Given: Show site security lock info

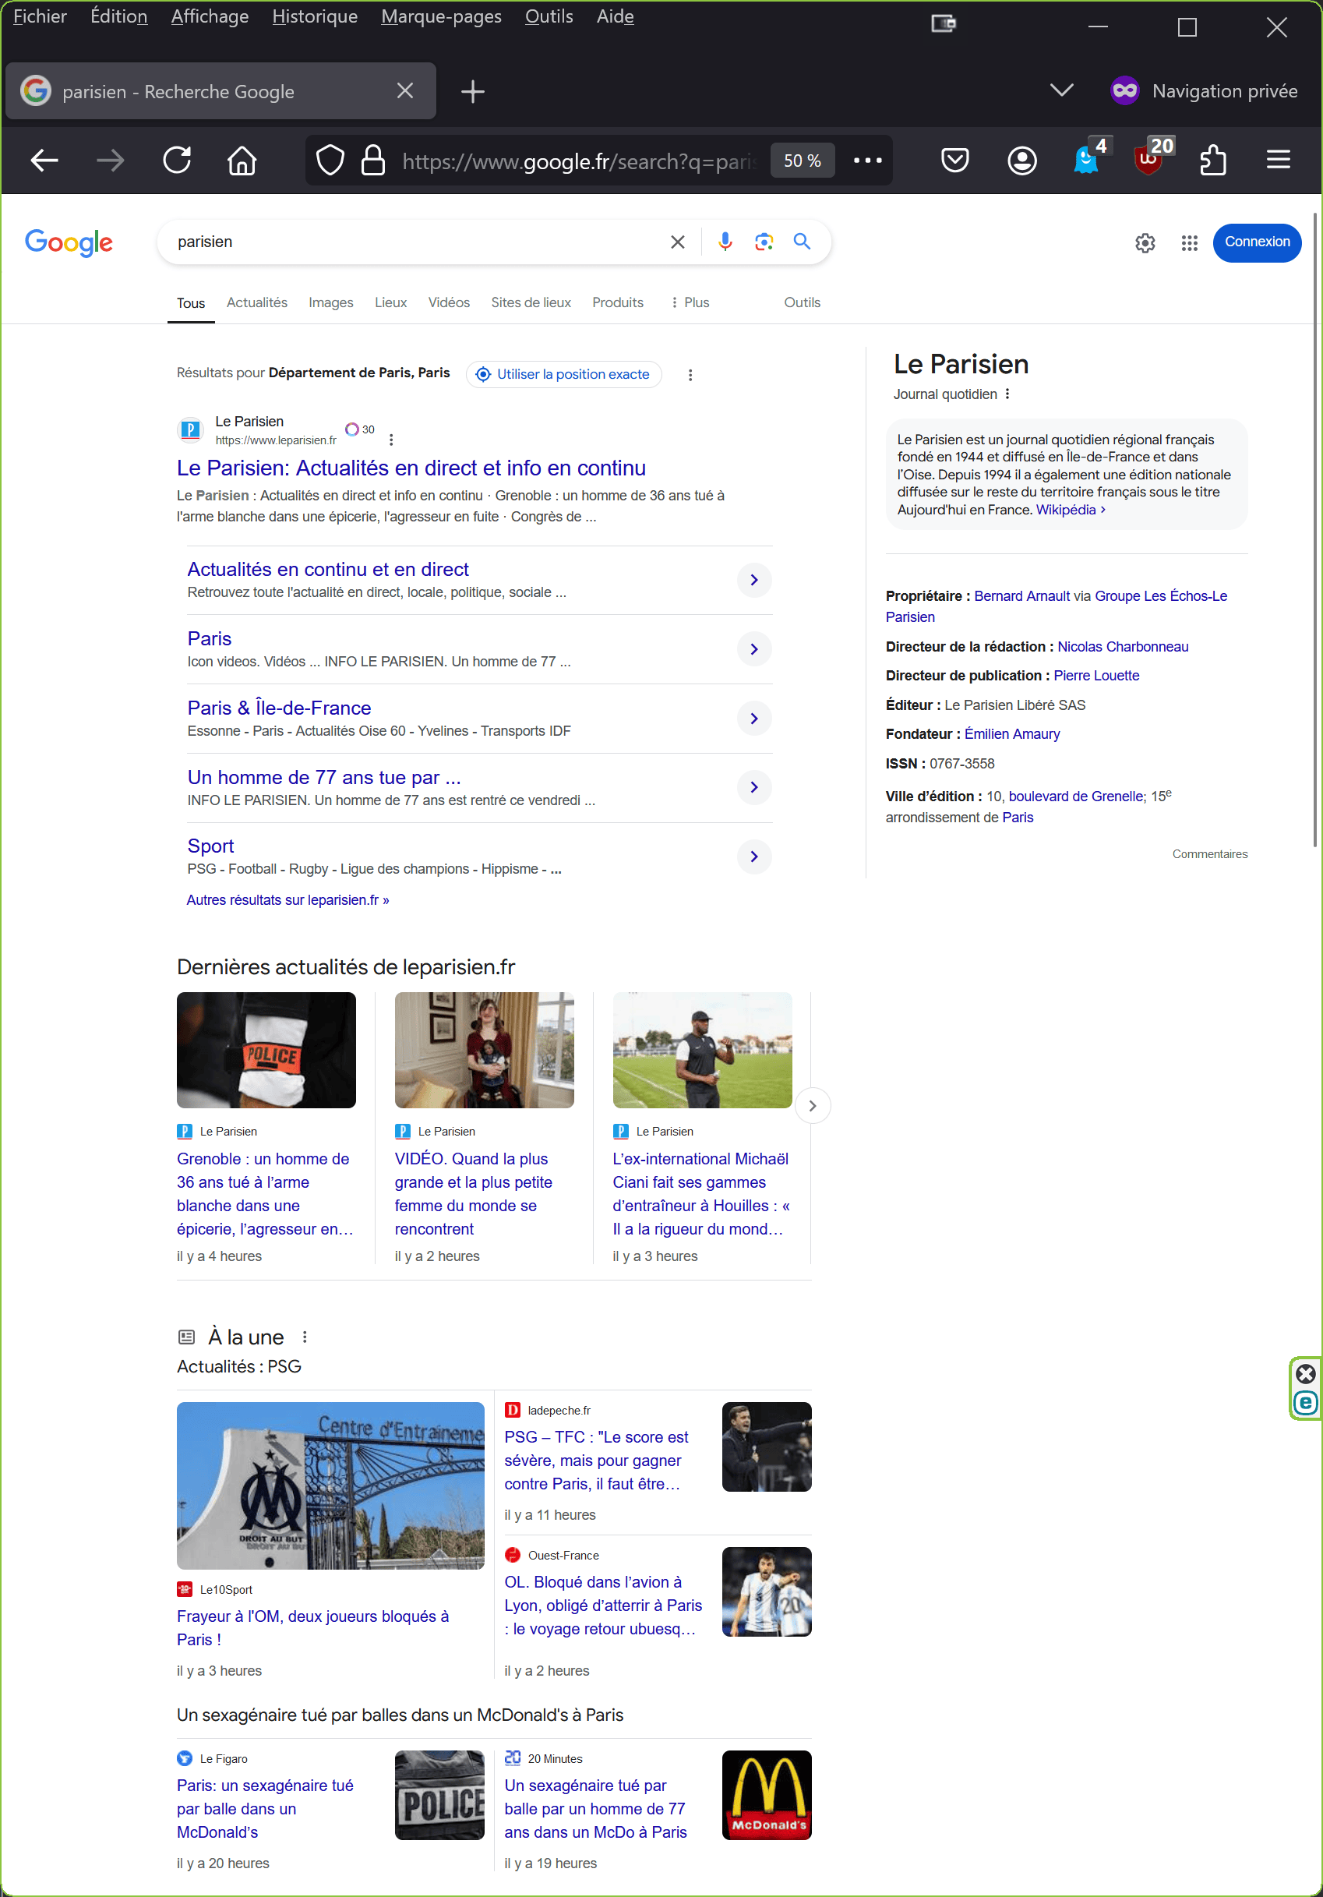Looking at the screenshot, I should tap(373, 161).
